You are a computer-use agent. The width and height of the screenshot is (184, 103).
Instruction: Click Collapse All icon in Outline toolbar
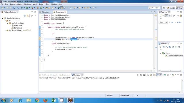click(x=164, y=47)
